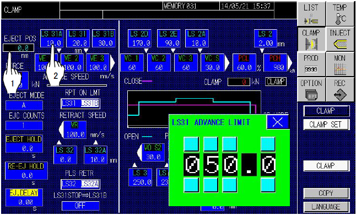Viewport: 356px width, 215px height.
Task: Increment the hundreds digit with upper cyan key
Action: coord(191,144)
